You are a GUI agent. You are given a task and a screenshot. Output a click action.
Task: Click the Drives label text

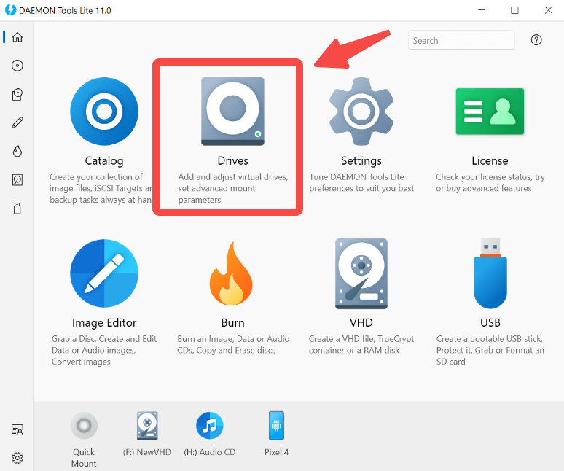tap(232, 160)
